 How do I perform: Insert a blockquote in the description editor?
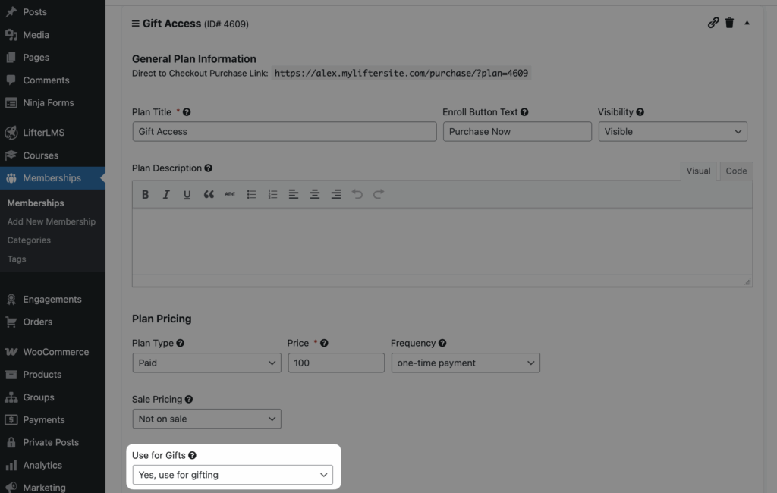pos(209,195)
